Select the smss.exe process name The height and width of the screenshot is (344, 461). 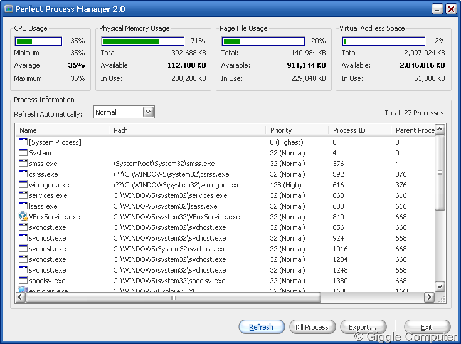point(43,164)
